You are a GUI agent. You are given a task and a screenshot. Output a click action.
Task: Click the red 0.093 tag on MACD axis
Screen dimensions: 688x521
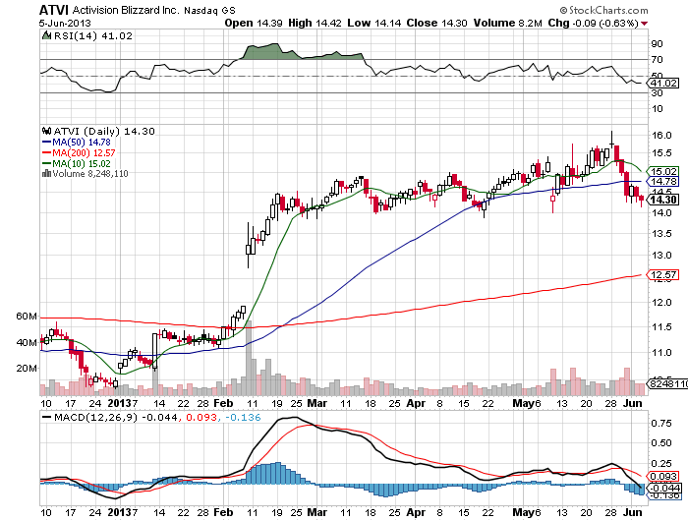point(663,476)
